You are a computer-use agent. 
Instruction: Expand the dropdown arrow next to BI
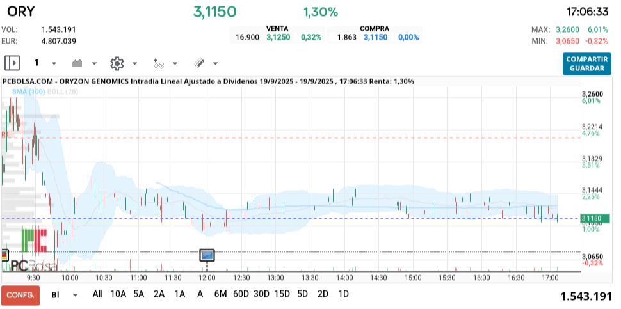pyautogui.click(x=76, y=295)
